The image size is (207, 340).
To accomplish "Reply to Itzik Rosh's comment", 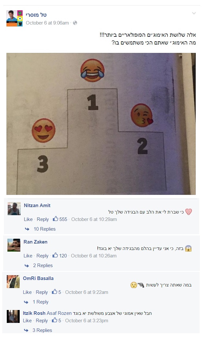I will (42, 321).
